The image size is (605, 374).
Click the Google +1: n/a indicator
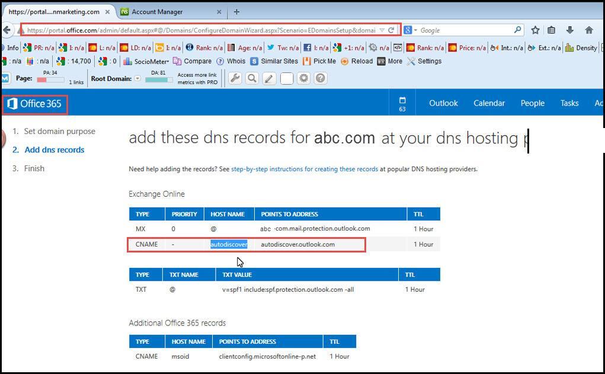pos(349,48)
